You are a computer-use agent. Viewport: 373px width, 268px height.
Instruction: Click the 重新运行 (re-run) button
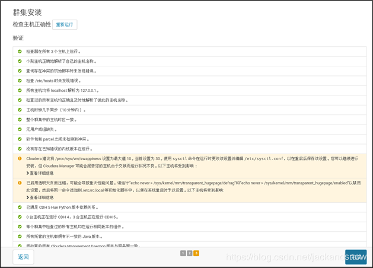pos(65,24)
